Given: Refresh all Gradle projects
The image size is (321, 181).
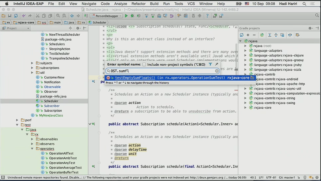Looking at the screenshot, I should tap(242, 35).
